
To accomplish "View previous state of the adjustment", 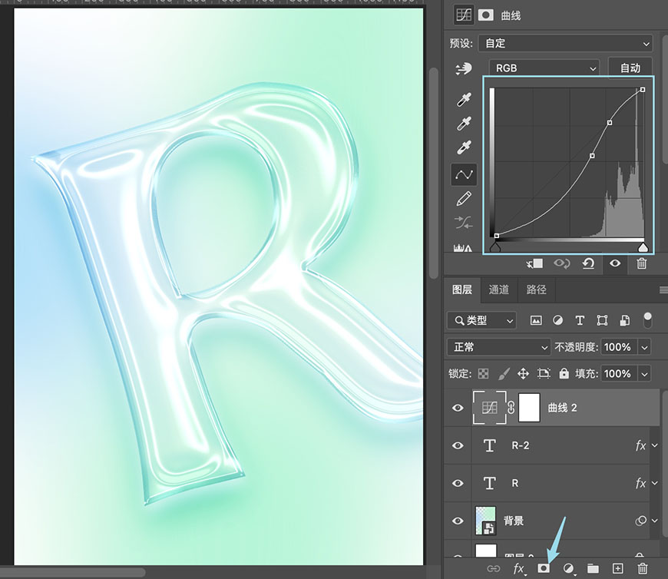I will (561, 263).
